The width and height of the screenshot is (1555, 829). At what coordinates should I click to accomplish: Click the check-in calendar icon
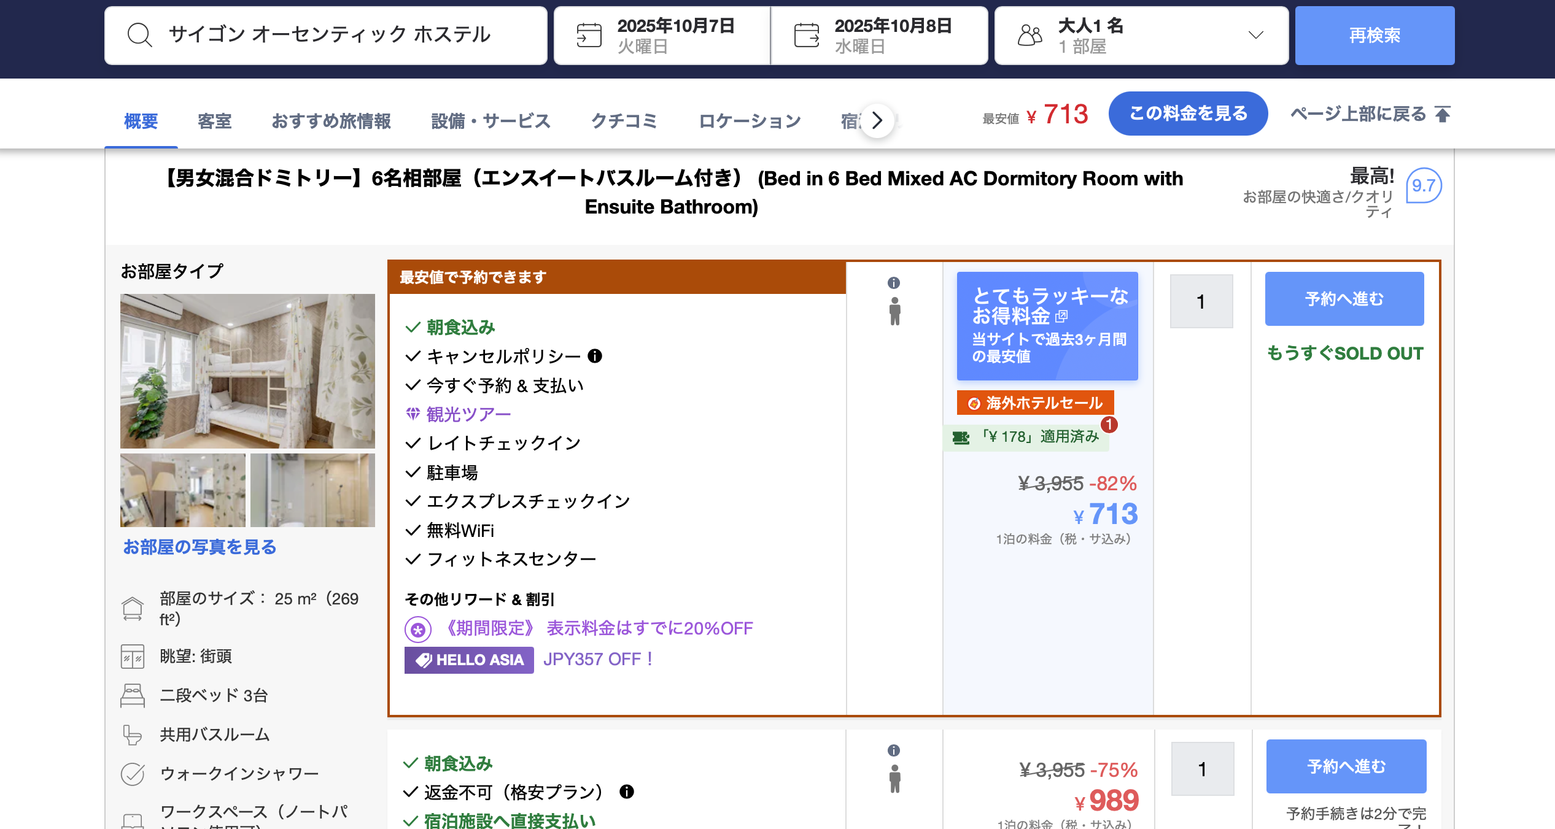point(589,35)
